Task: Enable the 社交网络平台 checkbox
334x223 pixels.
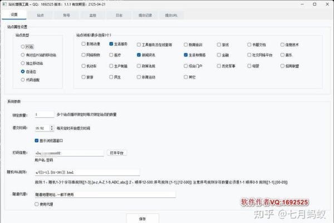Action: coord(249,55)
